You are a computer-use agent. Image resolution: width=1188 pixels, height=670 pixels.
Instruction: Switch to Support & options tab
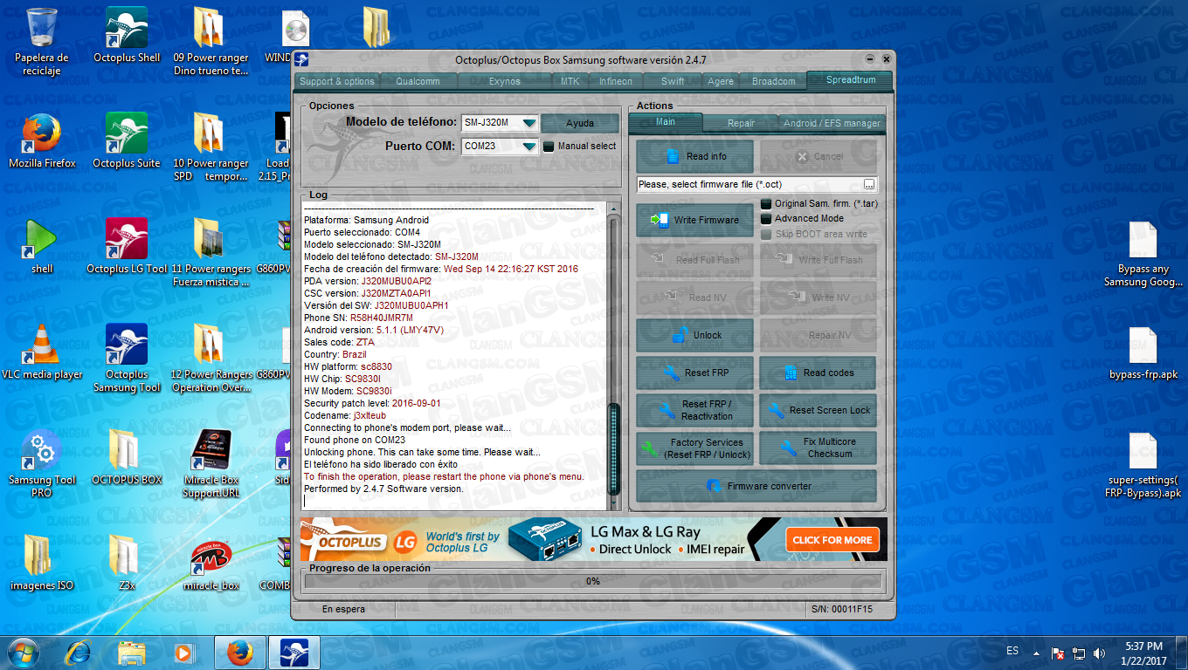pyautogui.click(x=337, y=81)
